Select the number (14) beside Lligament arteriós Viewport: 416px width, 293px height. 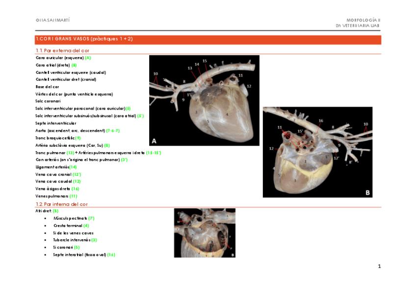pos(72,167)
